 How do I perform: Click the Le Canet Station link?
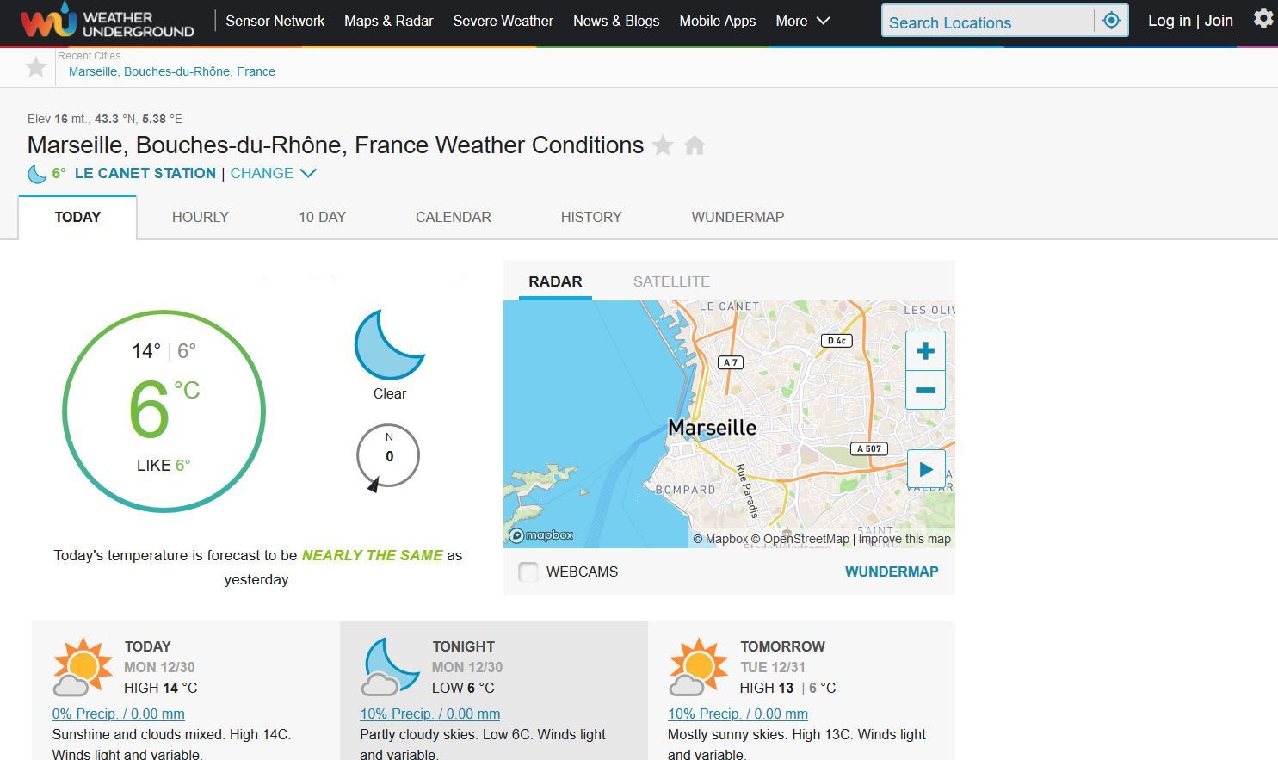(x=145, y=173)
